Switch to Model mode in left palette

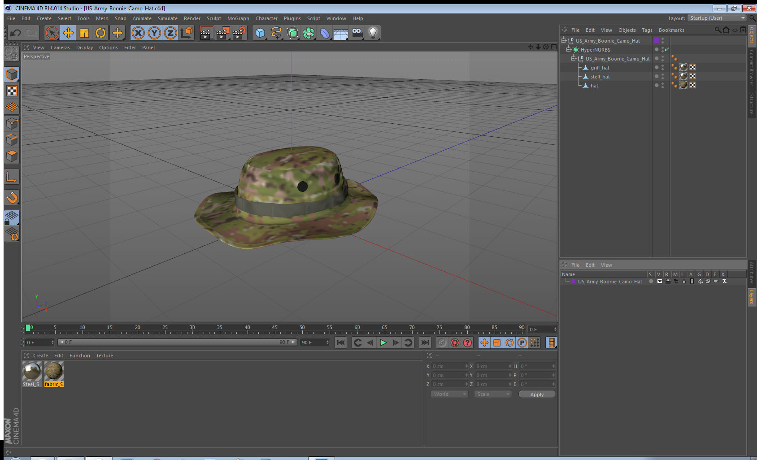pos(12,74)
